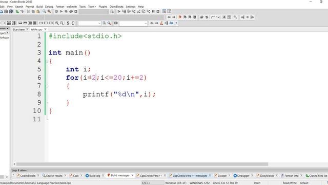Click the C toolbar icon
328x185 pixels.
[73, 23]
